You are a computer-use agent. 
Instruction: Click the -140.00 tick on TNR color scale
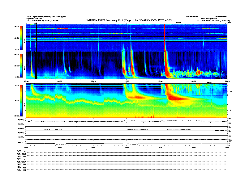pos(16,101)
